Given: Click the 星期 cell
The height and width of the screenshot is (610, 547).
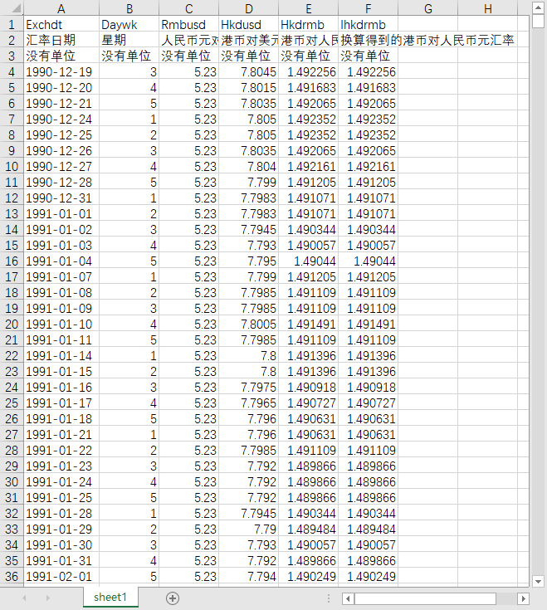Looking at the screenshot, I should click(x=129, y=40).
